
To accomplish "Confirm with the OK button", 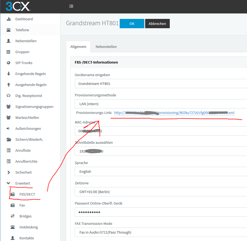I will pos(132,24).
